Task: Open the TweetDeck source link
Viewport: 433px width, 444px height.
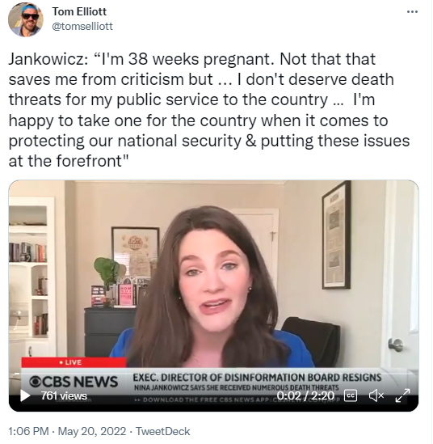Action: coord(163,431)
